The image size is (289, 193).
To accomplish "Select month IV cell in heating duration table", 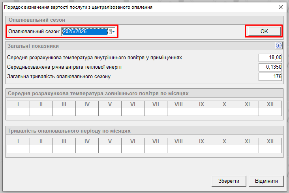I will coord(87,149).
